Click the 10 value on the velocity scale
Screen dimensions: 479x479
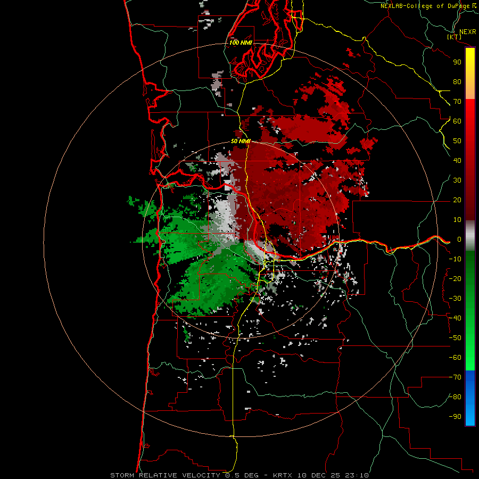(x=457, y=220)
